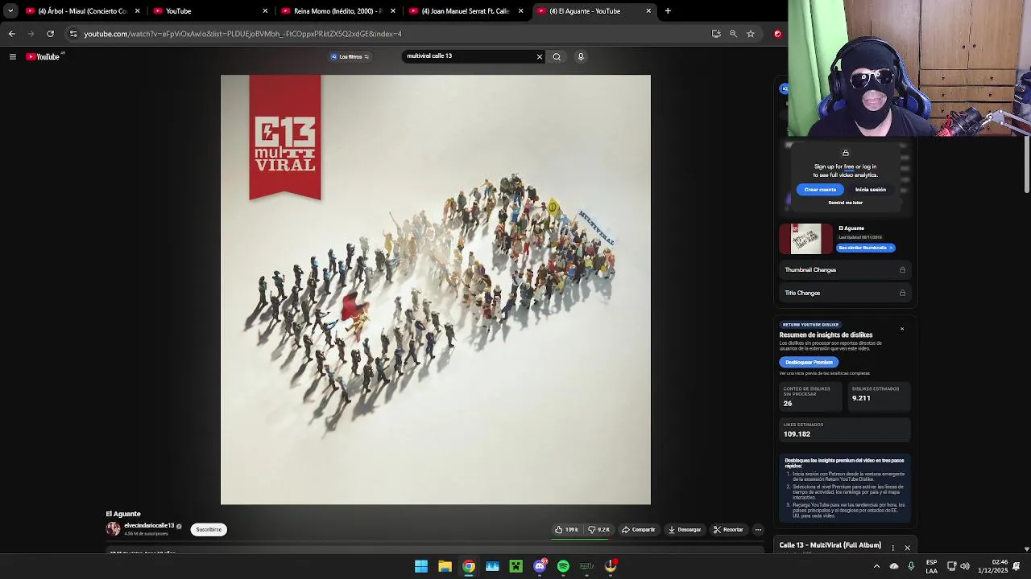The image size is (1031, 579).
Task: Dislike the video showing 9.2K
Action: [x=598, y=529]
